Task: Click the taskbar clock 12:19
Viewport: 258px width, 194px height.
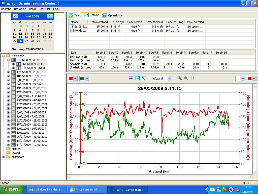Action: point(248,187)
